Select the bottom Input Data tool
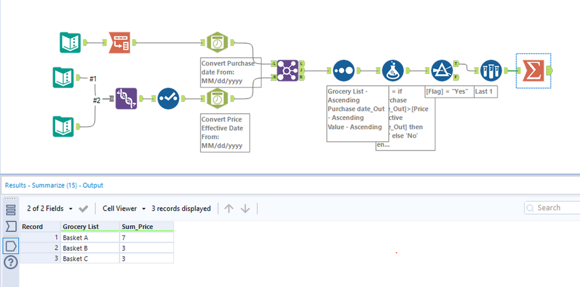This screenshot has width=580, height=287. click(63, 127)
